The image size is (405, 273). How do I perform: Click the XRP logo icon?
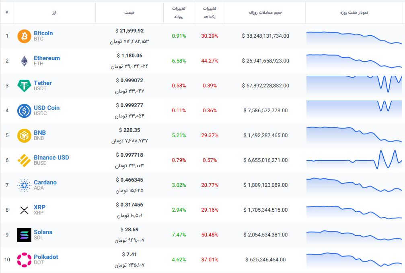[24, 210]
